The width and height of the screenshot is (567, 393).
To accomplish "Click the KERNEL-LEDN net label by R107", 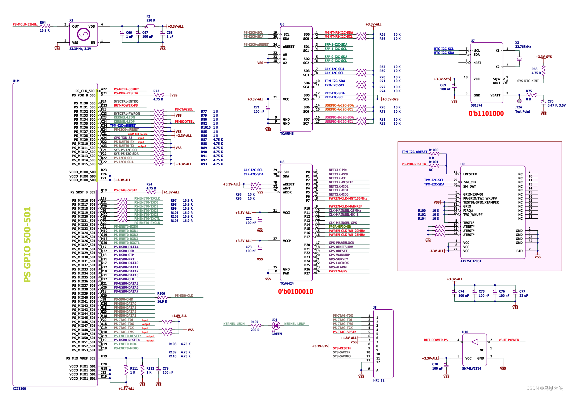I will tap(234, 324).
